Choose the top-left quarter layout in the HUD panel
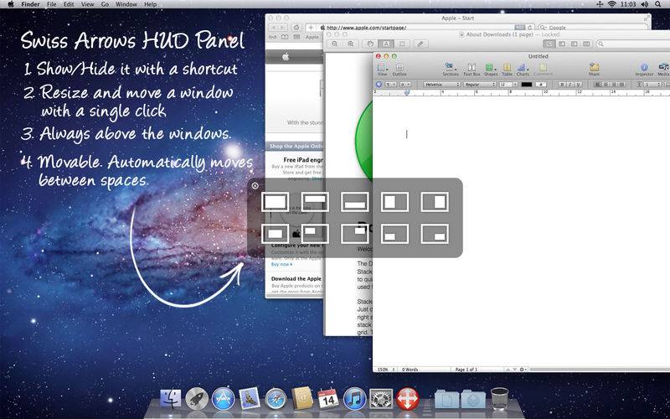Screen dimensions: 670x419 315,234
